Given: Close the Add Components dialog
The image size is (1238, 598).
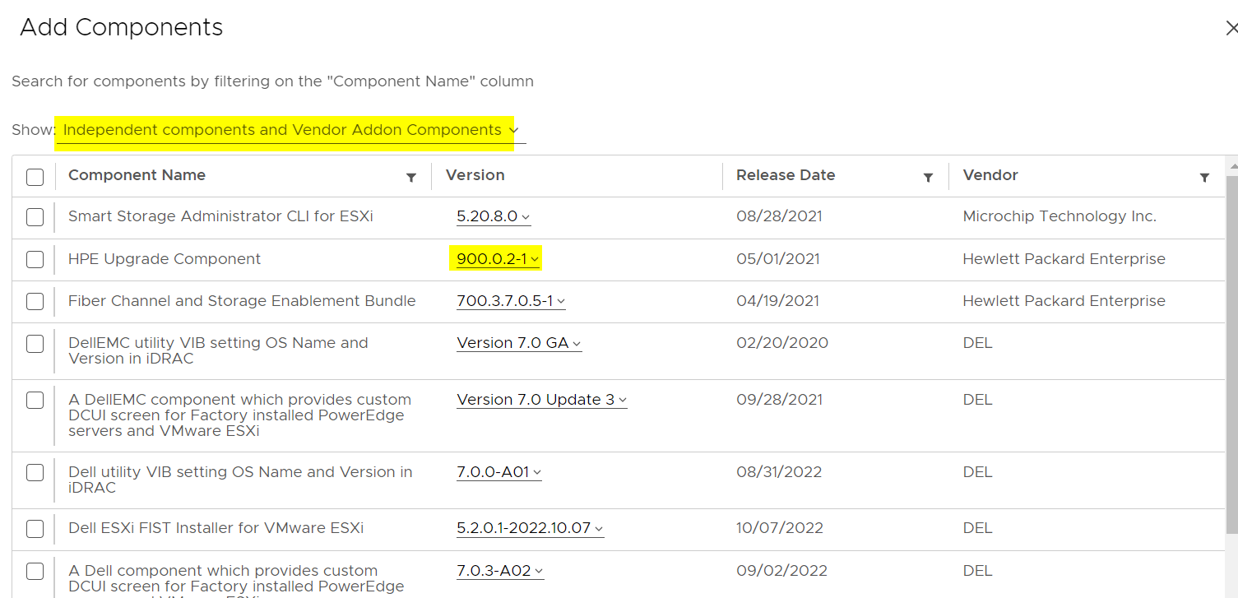Looking at the screenshot, I should [x=1231, y=28].
